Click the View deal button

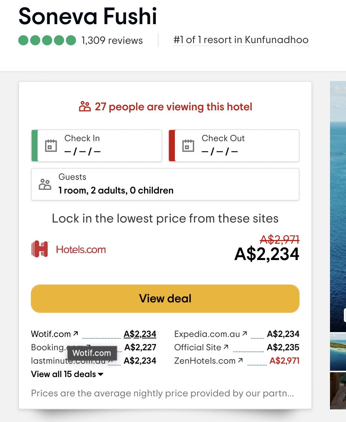tap(165, 299)
